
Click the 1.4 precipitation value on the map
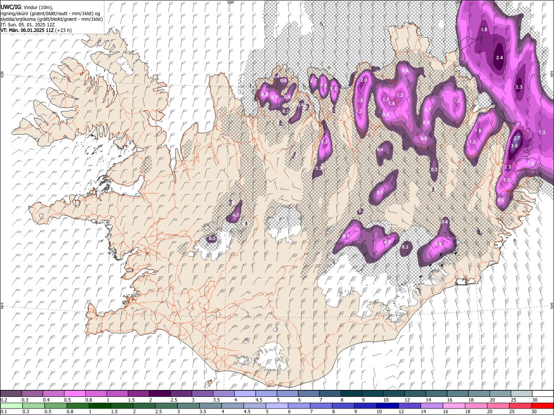click(391, 103)
